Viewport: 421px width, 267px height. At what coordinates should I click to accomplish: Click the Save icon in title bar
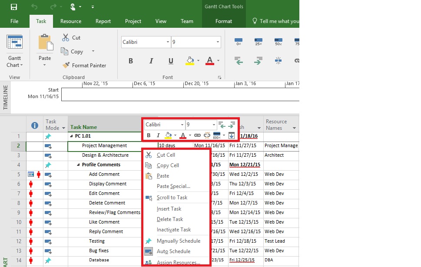pyautogui.click(x=13, y=7)
